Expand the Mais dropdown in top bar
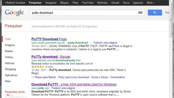The image size is (174, 98). (151, 3)
